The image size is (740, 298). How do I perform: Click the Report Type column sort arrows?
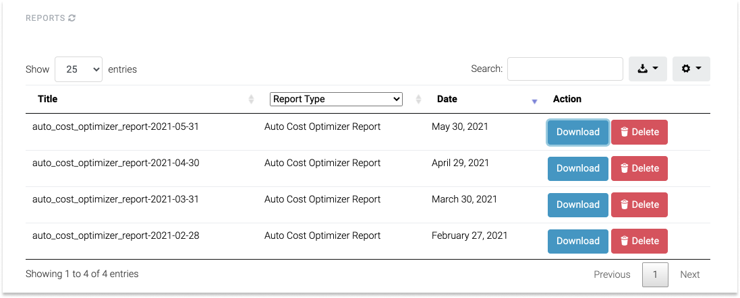point(418,100)
